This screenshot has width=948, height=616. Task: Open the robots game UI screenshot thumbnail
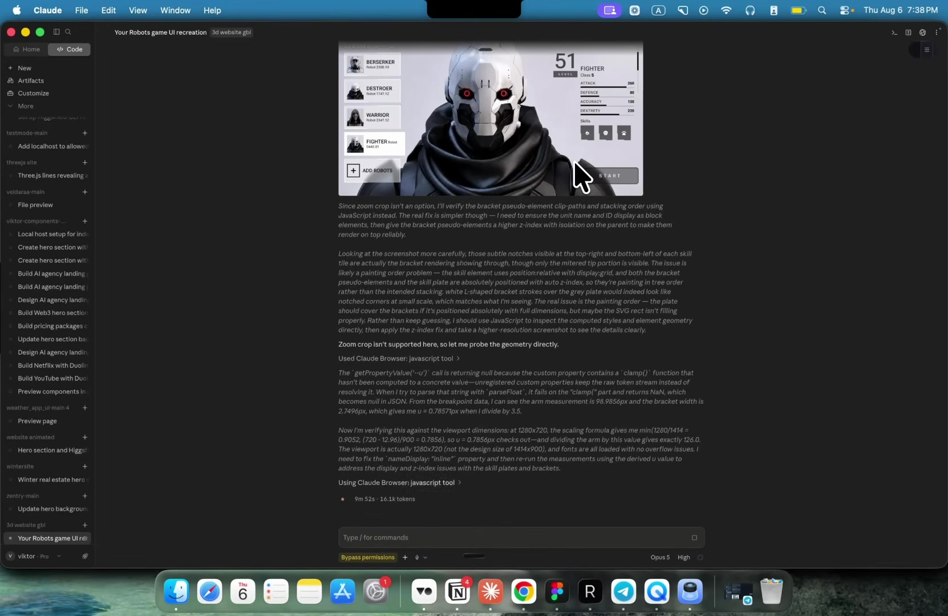(491, 119)
